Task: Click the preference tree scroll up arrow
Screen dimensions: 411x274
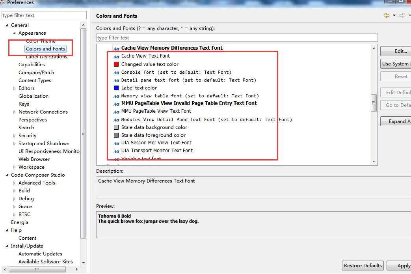Action: pos(84,25)
